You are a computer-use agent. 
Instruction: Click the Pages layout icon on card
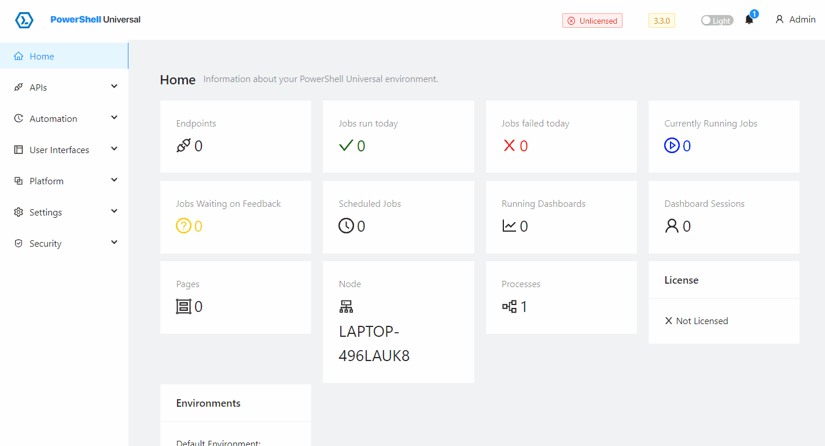[x=183, y=306]
